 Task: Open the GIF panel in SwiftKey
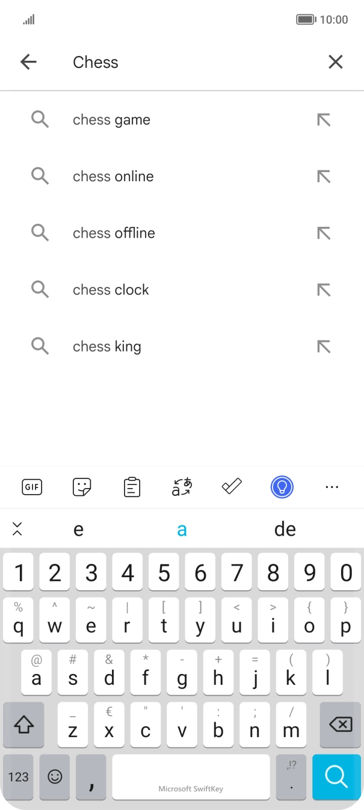click(x=31, y=487)
